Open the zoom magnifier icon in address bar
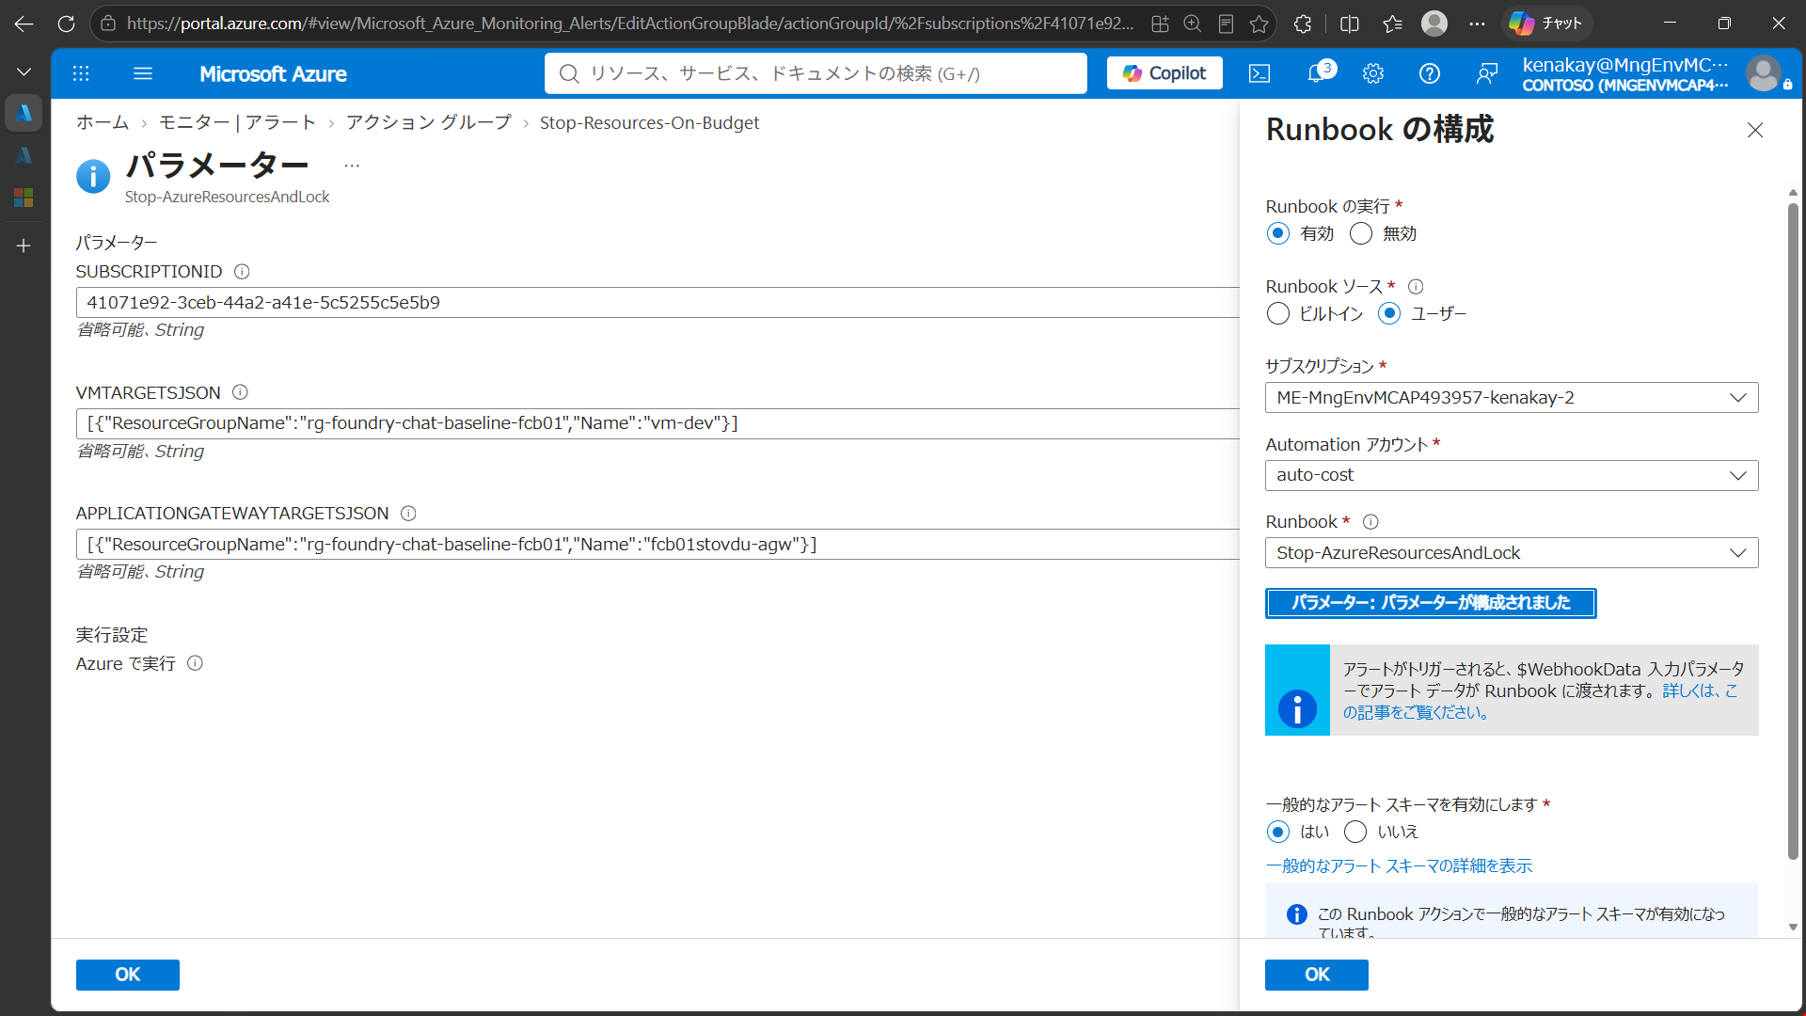 [1192, 24]
